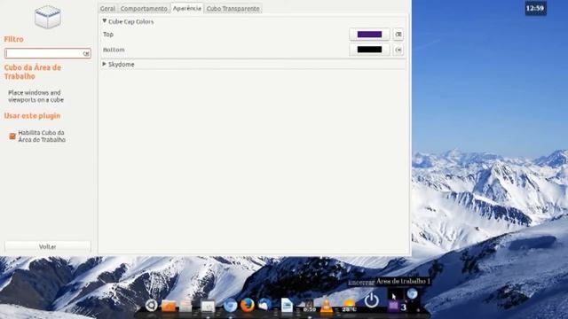
Task: Launch VLC media player from the dock
Action: pyautogui.click(x=327, y=305)
